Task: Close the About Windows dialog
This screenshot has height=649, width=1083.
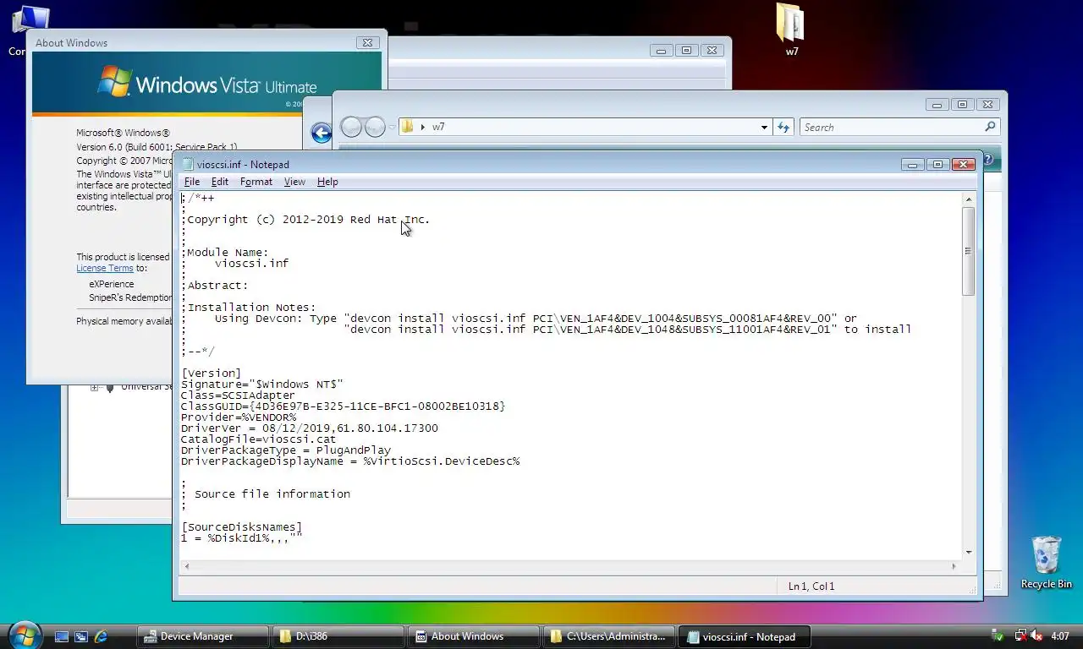Action: (x=366, y=42)
